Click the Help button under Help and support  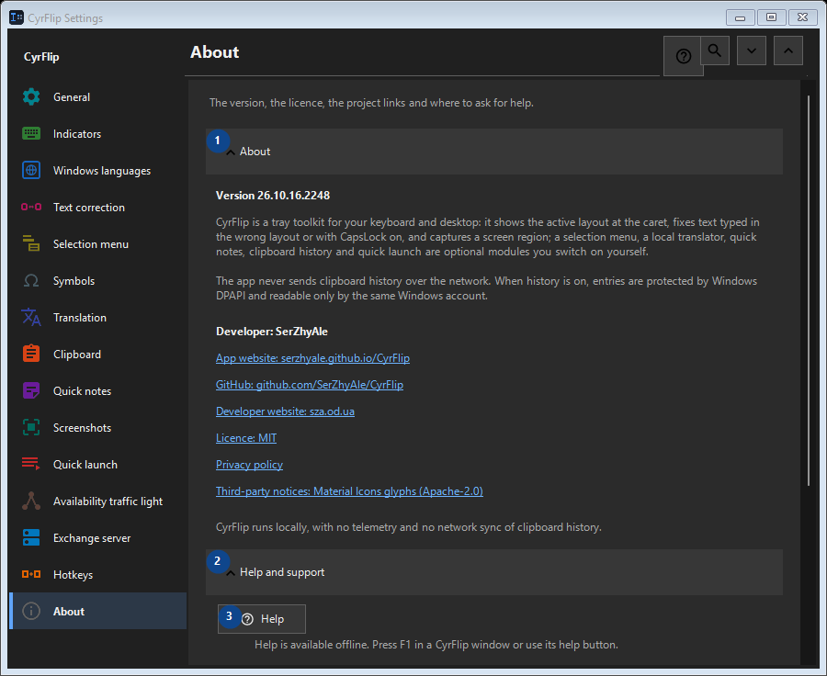pos(262,619)
